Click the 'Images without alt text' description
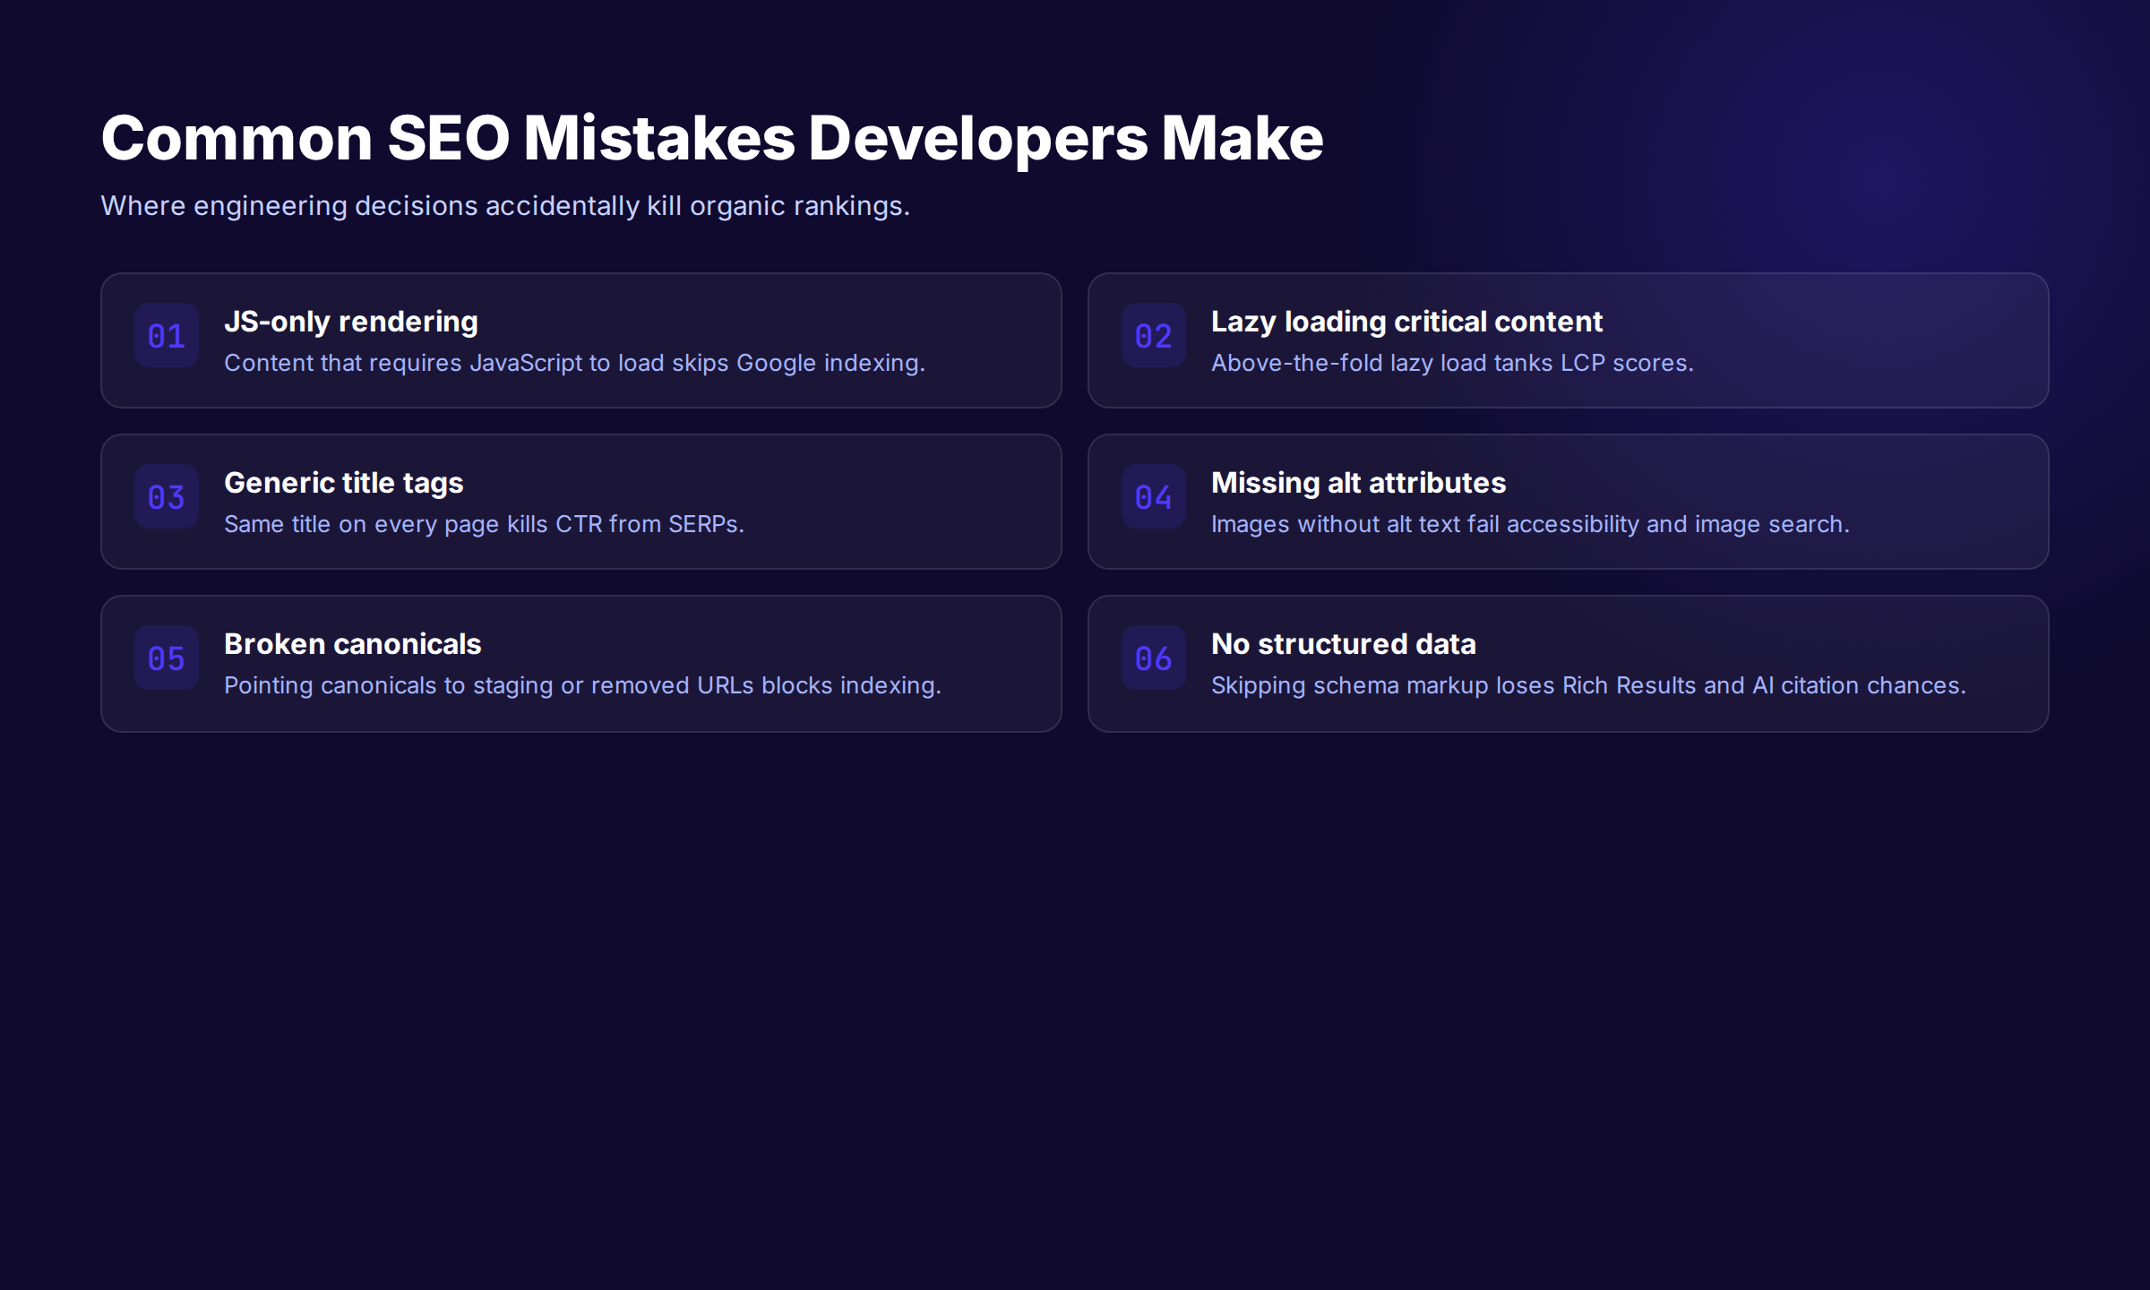This screenshot has width=2150, height=1290. pyautogui.click(x=1530, y=524)
